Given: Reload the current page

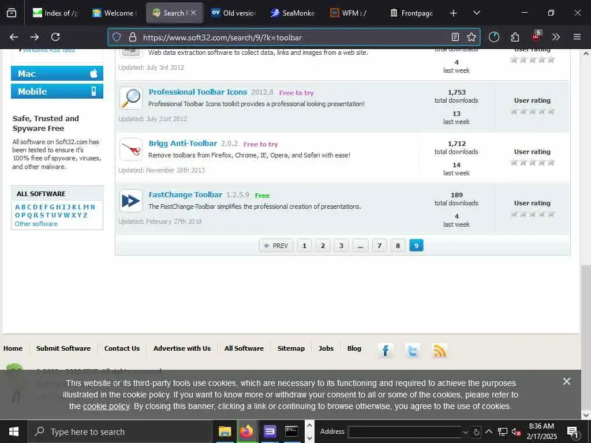Looking at the screenshot, I should 55,37.
